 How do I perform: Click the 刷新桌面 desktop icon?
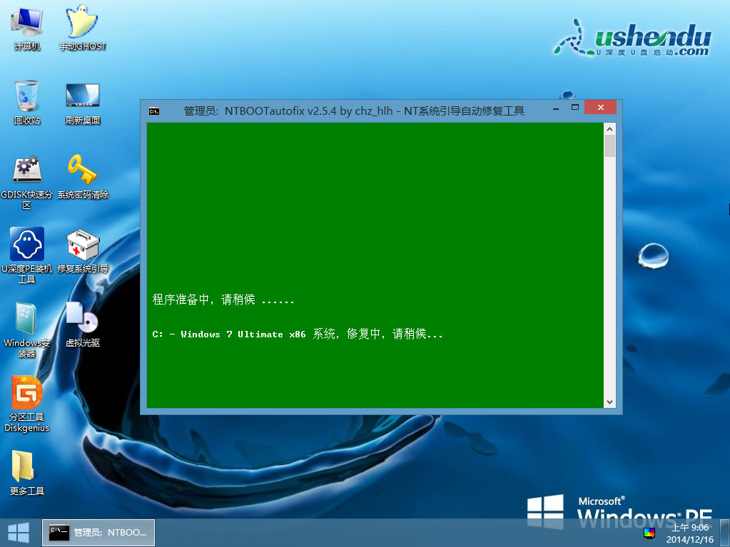tap(82, 96)
